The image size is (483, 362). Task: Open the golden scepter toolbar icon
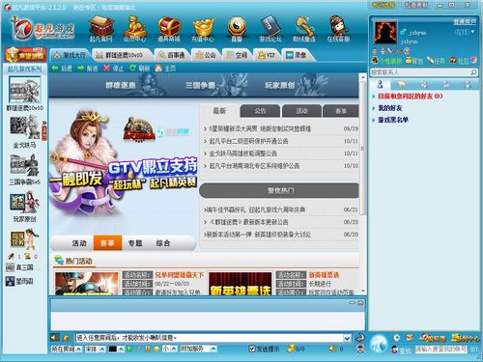304,29
